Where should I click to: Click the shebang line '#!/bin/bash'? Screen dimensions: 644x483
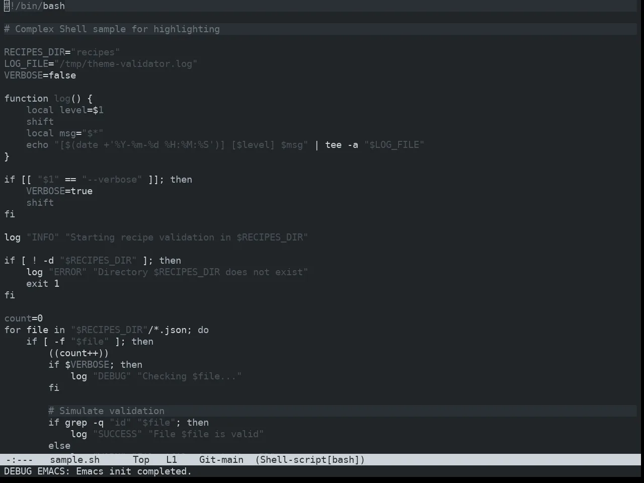coord(34,6)
